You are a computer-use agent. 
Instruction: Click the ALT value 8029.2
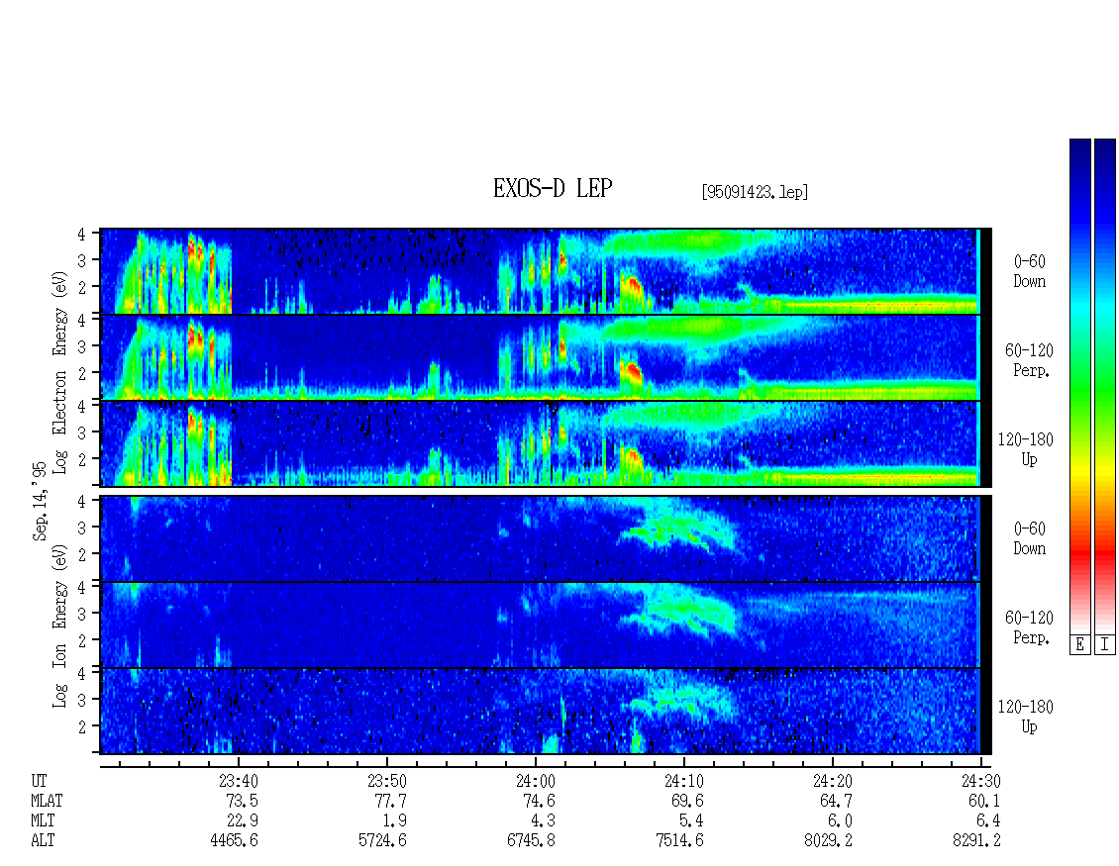point(828,841)
